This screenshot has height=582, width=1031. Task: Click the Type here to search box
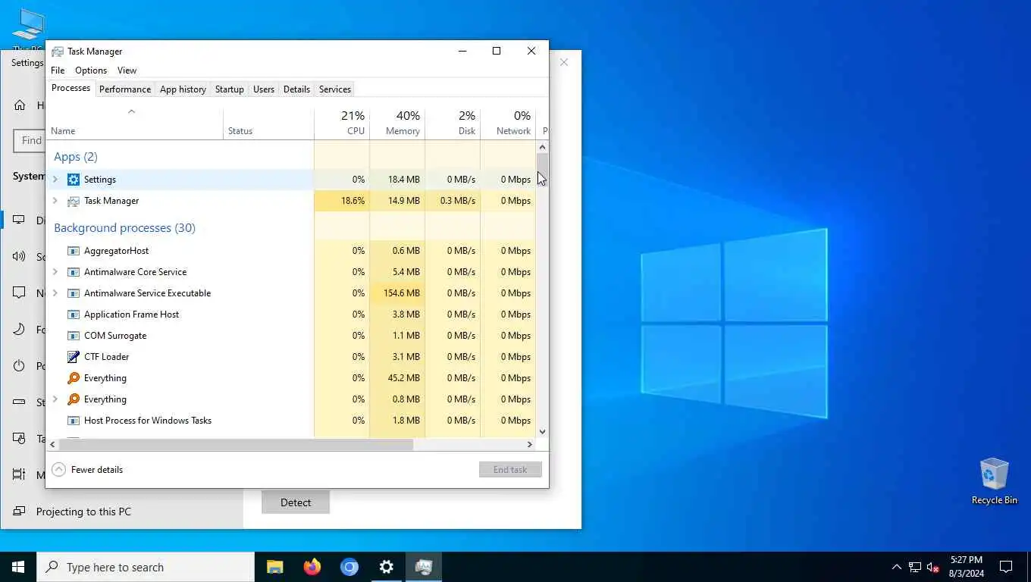coord(146,567)
